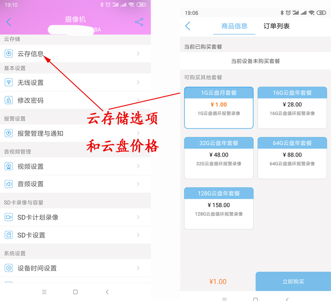Switch to the 商品信息 tab

(x=234, y=26)
